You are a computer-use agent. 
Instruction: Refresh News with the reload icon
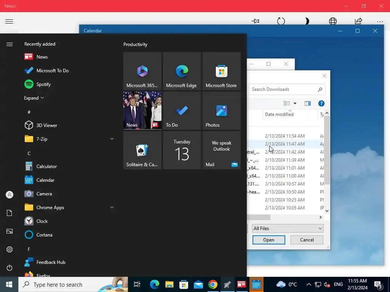click(281, 21)
